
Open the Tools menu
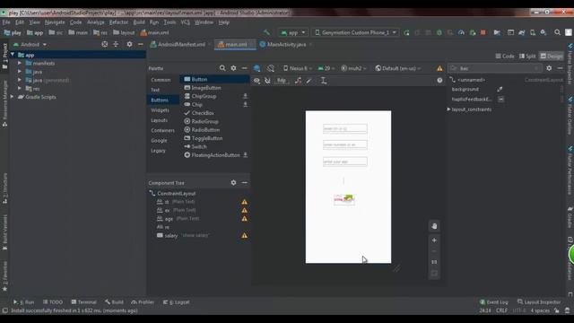point(170,22)
